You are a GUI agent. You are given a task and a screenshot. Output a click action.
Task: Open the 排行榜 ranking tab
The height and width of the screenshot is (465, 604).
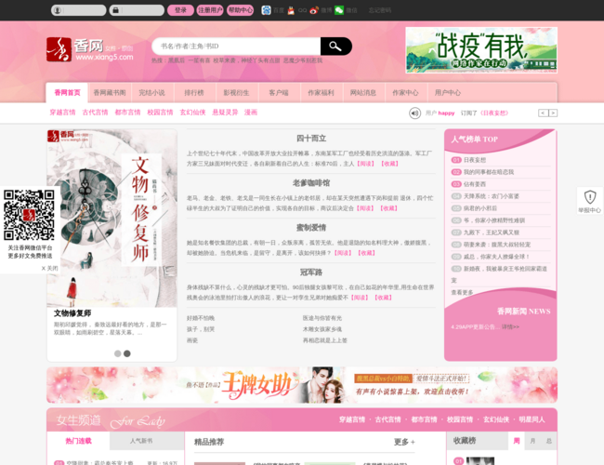tap(194, 93)
